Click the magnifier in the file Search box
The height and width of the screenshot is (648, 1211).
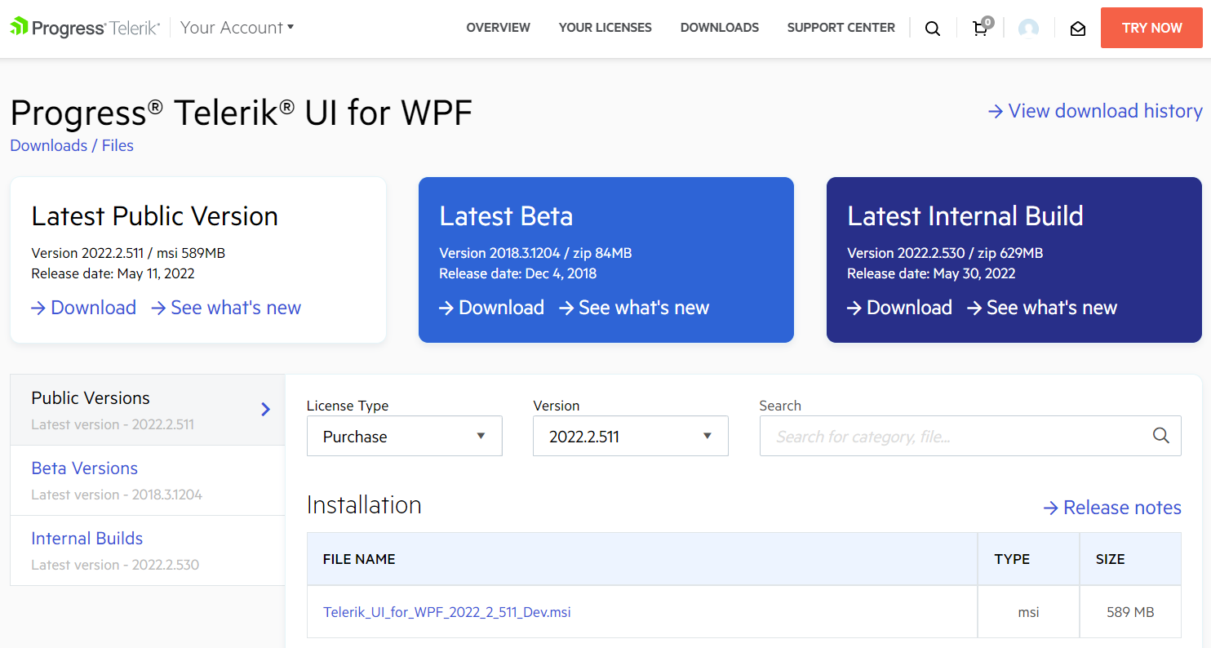pos(1161,436)
